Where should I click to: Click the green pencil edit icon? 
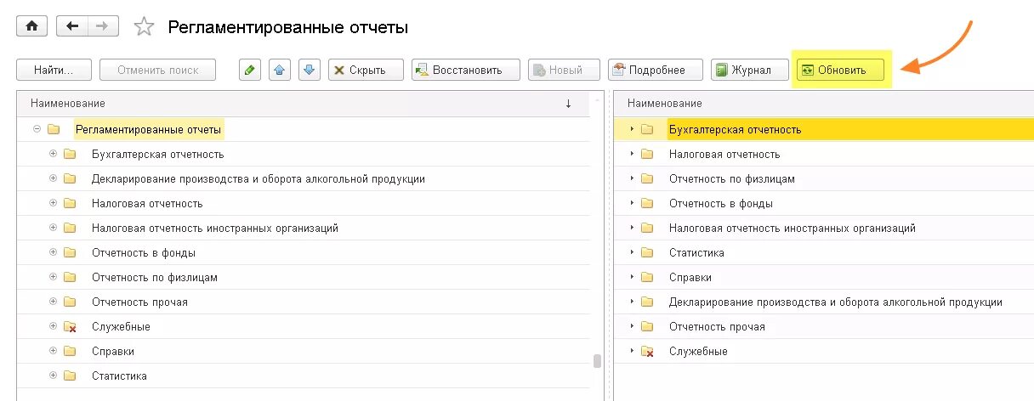click(x=249, y=71)
